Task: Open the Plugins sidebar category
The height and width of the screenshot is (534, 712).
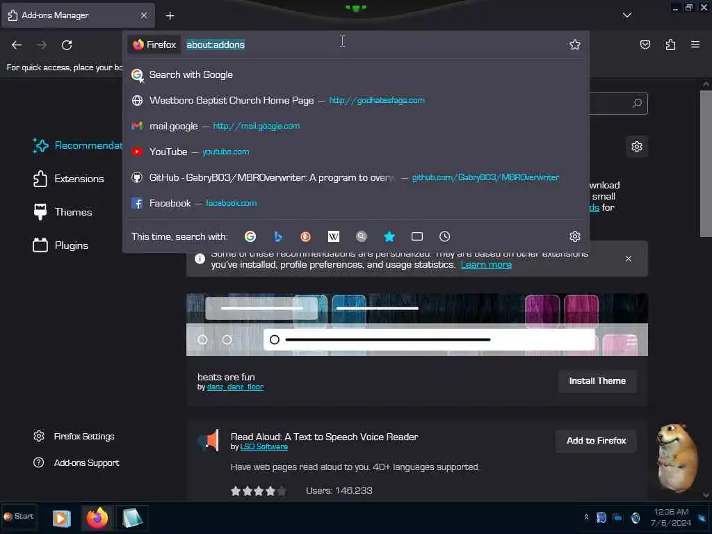Action: click(x=61, y=245)
